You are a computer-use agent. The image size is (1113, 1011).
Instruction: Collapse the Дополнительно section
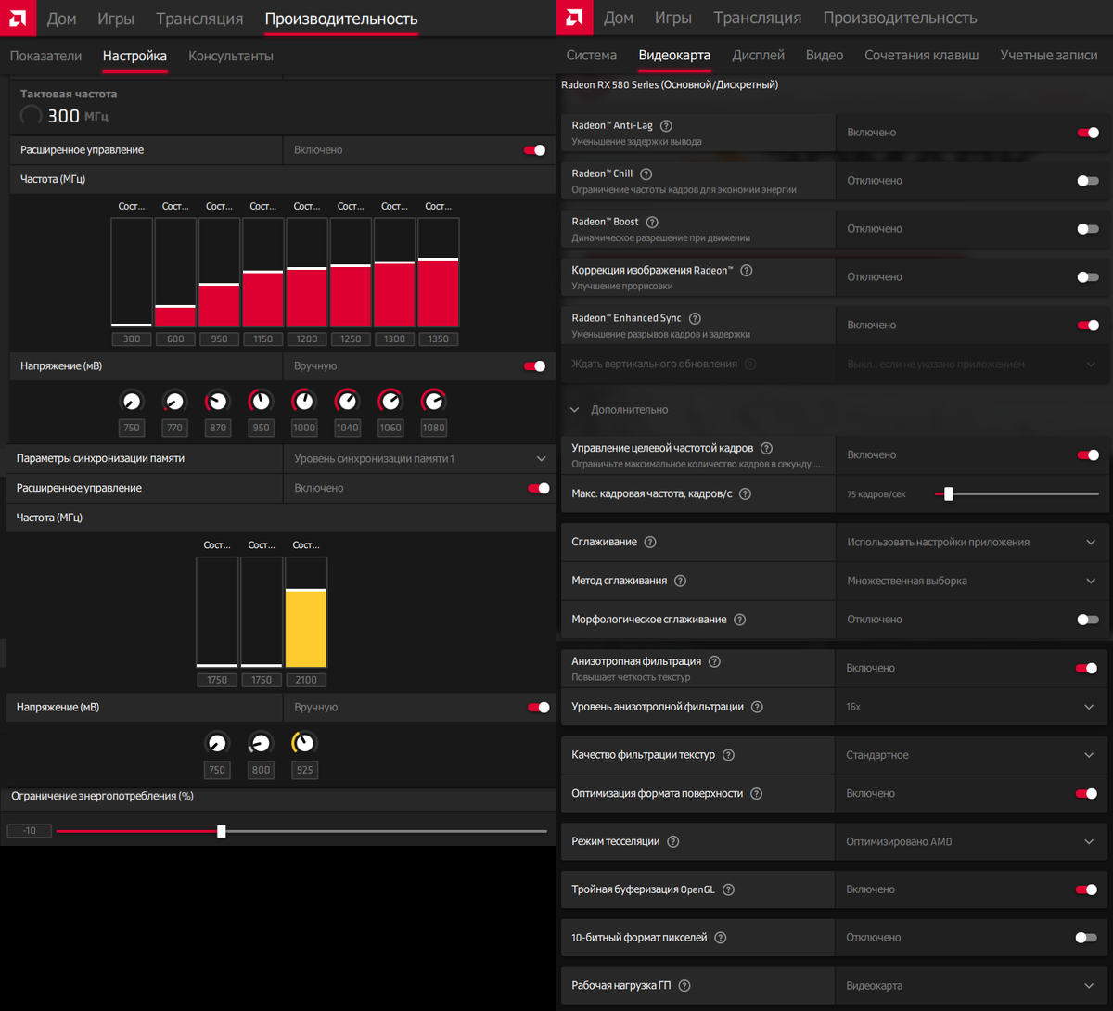point(574,409)
